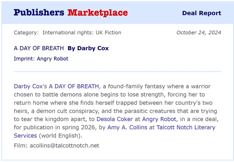Click the Deal Report header label
The image size is (234, 162).
202,13
